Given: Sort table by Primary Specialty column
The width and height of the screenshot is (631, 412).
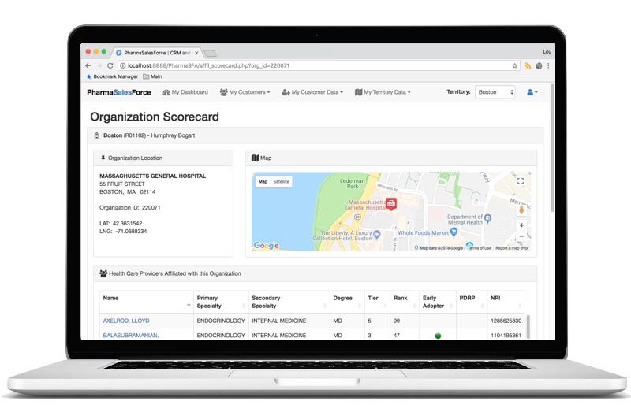Looking at the screenshot, I should (221, 302).
